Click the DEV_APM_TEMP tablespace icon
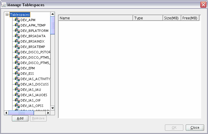This screenshot has height=134, width=208. pyautogui.click(x=17, y=25)
